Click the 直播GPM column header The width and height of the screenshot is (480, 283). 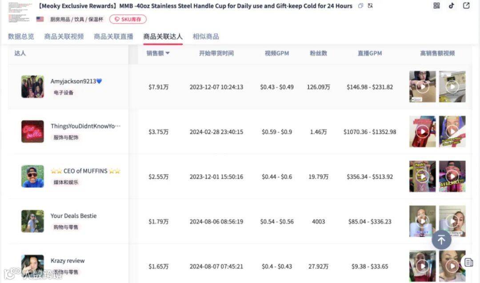[x=370, y=53]
